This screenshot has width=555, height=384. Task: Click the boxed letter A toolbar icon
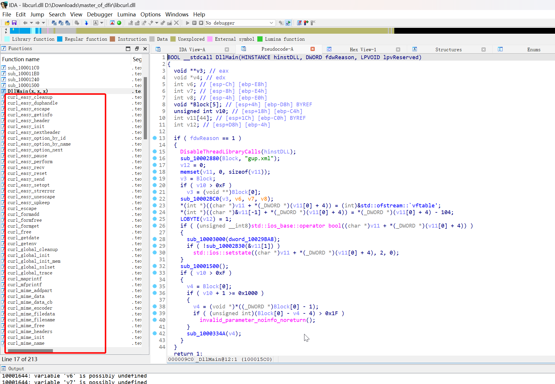coord(96,23)
